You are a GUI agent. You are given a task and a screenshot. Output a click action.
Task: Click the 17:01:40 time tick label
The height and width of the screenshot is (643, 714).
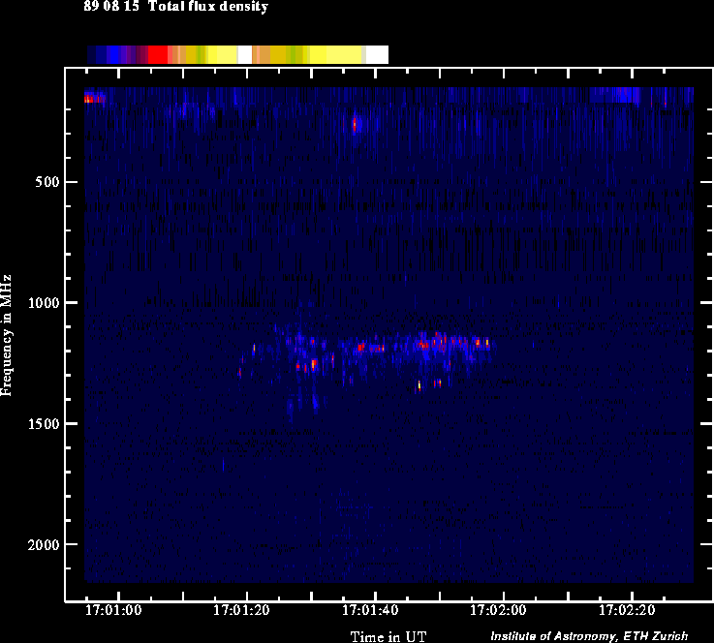[370, 610]
